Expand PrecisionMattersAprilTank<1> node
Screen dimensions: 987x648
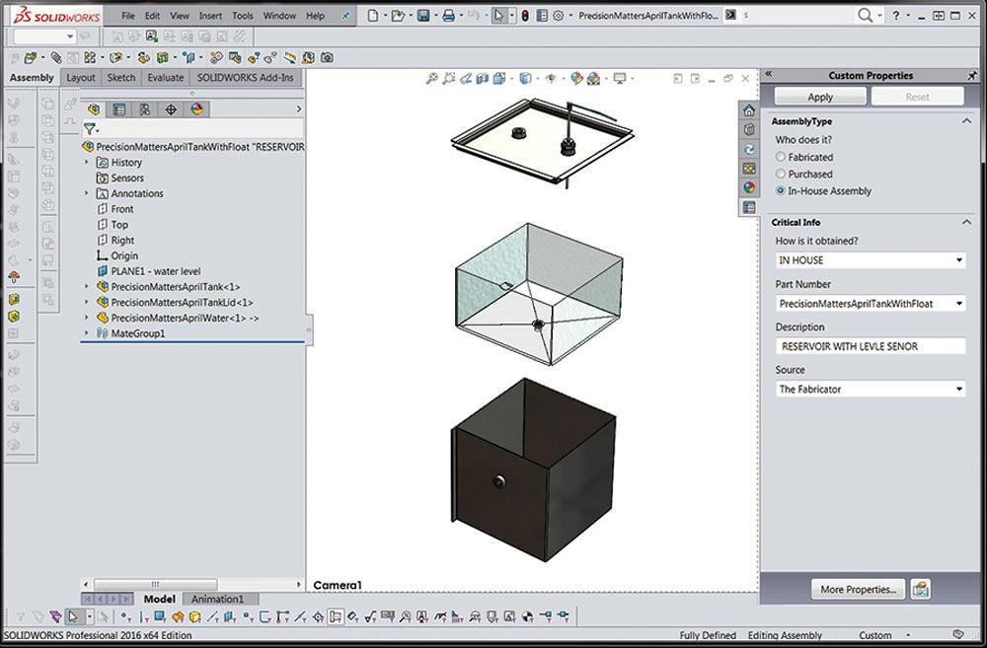[x=87, y=286]
